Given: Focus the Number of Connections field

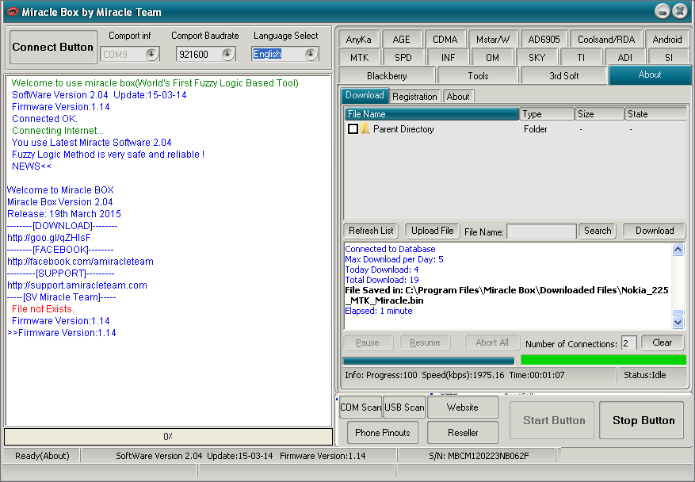Looking at the screenshot, I should click(x=629, y=342).
